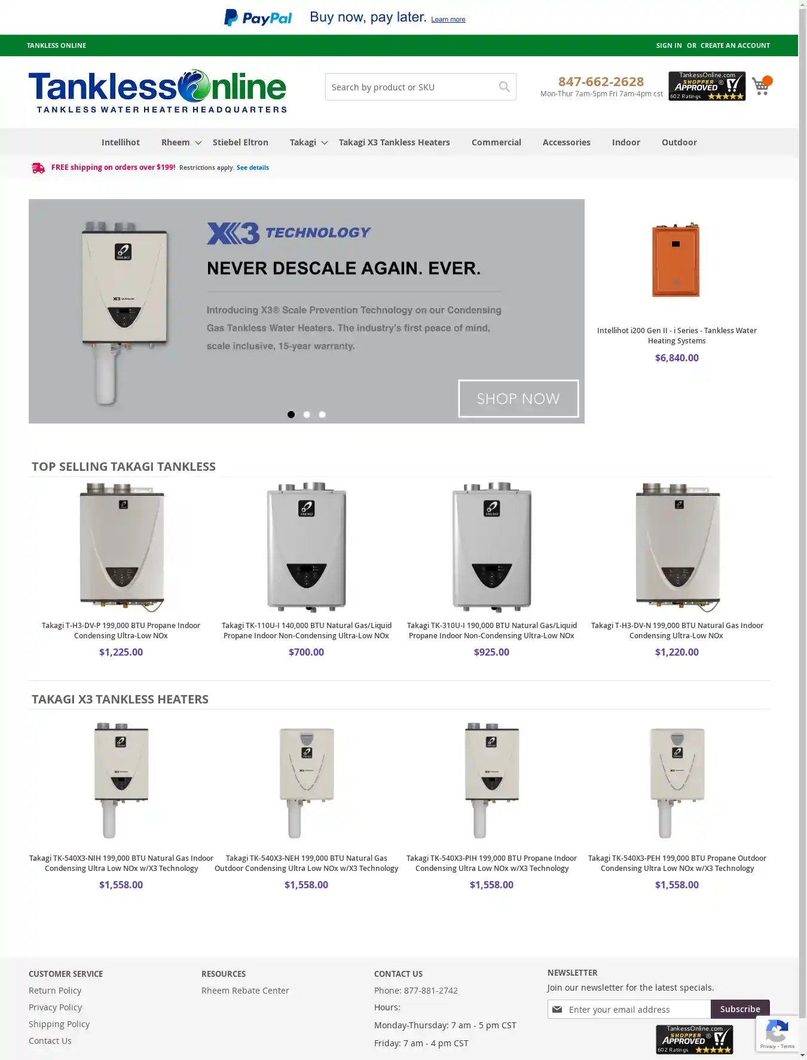Open the free shipping See details link
Viewport: 807px width, 1060px height.
pyautogui.click(x=253, y=168)
